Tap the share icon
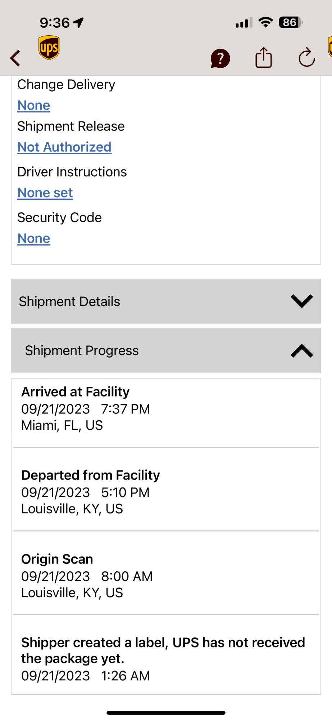The width and height of the screenshot is (332, 721). (x=264, y=58)
